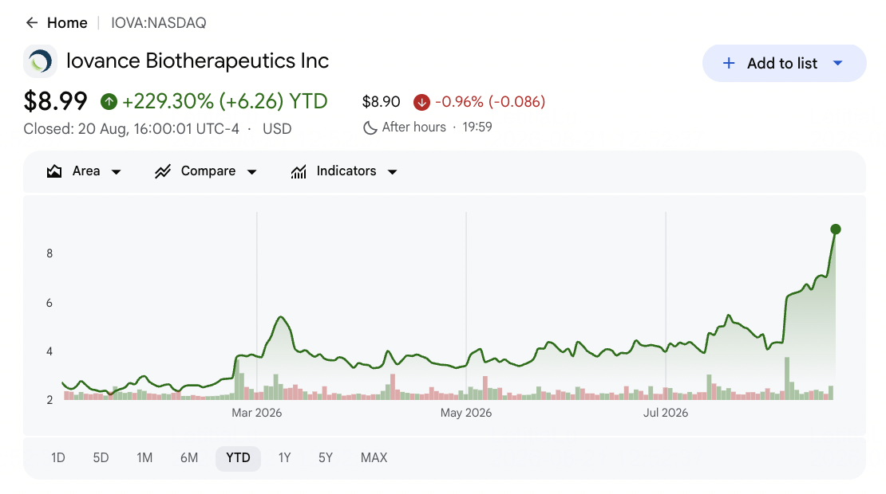Select the 1D time range tab
The height and width of the screenshot is (494, 886).
(58, 458)
